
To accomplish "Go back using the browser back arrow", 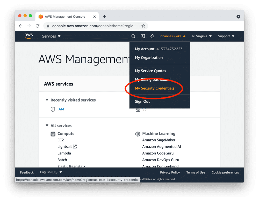I will tap(20, 26).
